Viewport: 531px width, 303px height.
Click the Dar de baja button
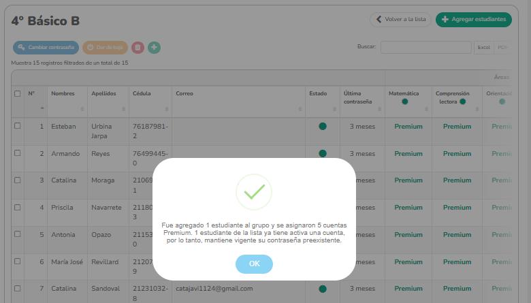click(x=105, y=47)
